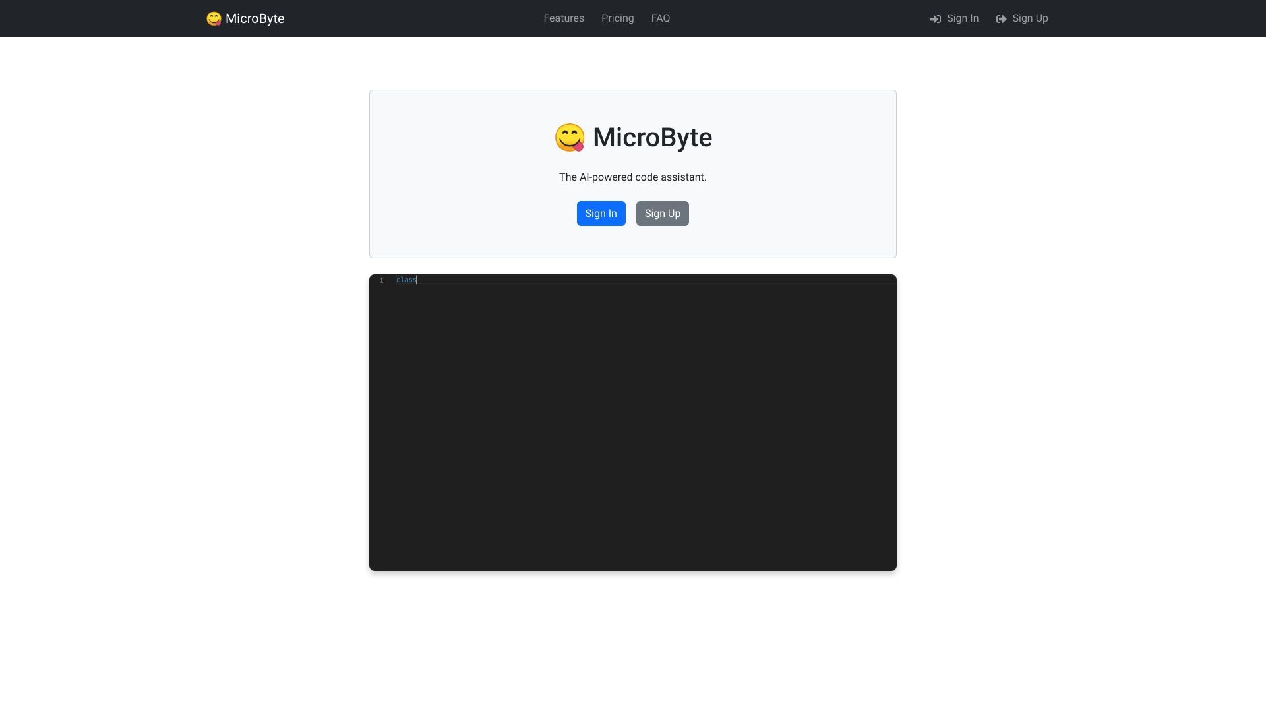Image resolution: width=1266 pixels, height=712 pixels.
Task: Click the MicroByte brand name in the navbar
Action: coord(255,18)
